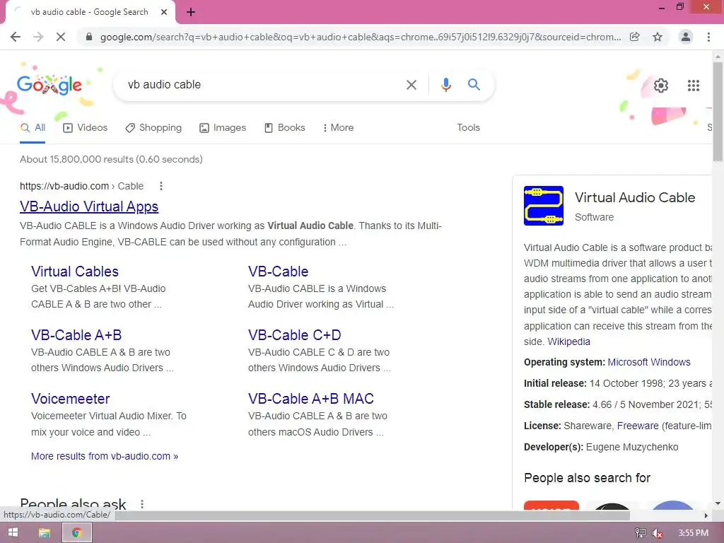Screen dimensions: 724x543
Task: Click the About 15,800,000 results text
Action: [111, 159]
